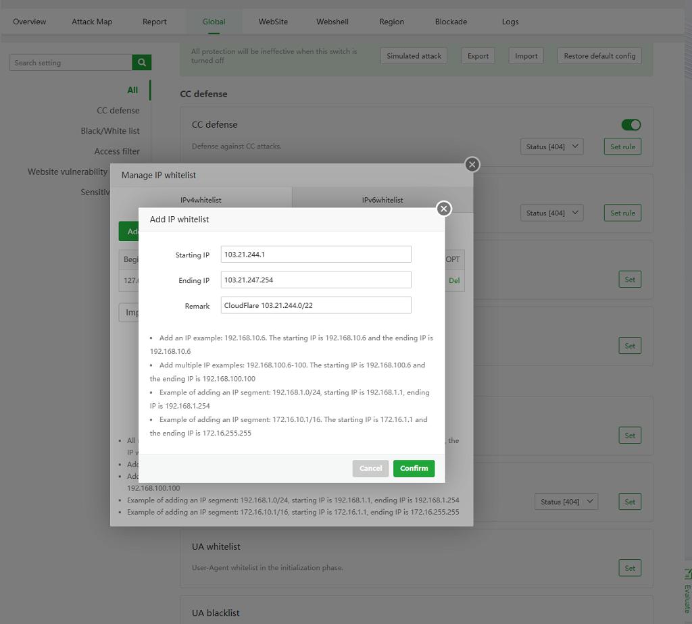Click the Simulated attack button
The width and height of the screenshot is (692, 624).
(414, 56)
